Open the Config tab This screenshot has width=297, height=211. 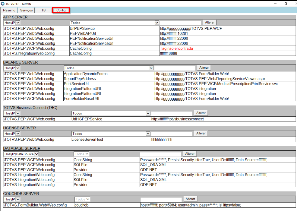coord(61,10)
